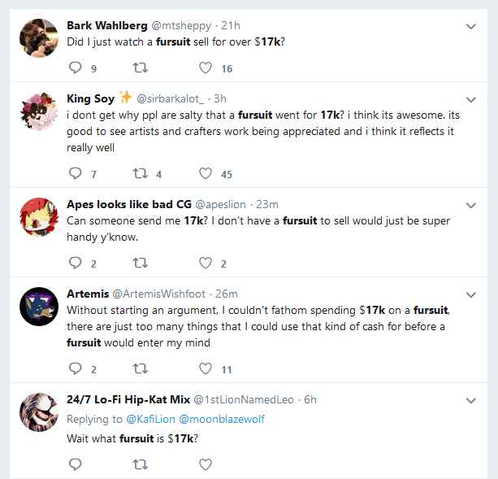Like Artemis's tweet about $17k
498x479 pixels.
(206, 368)
